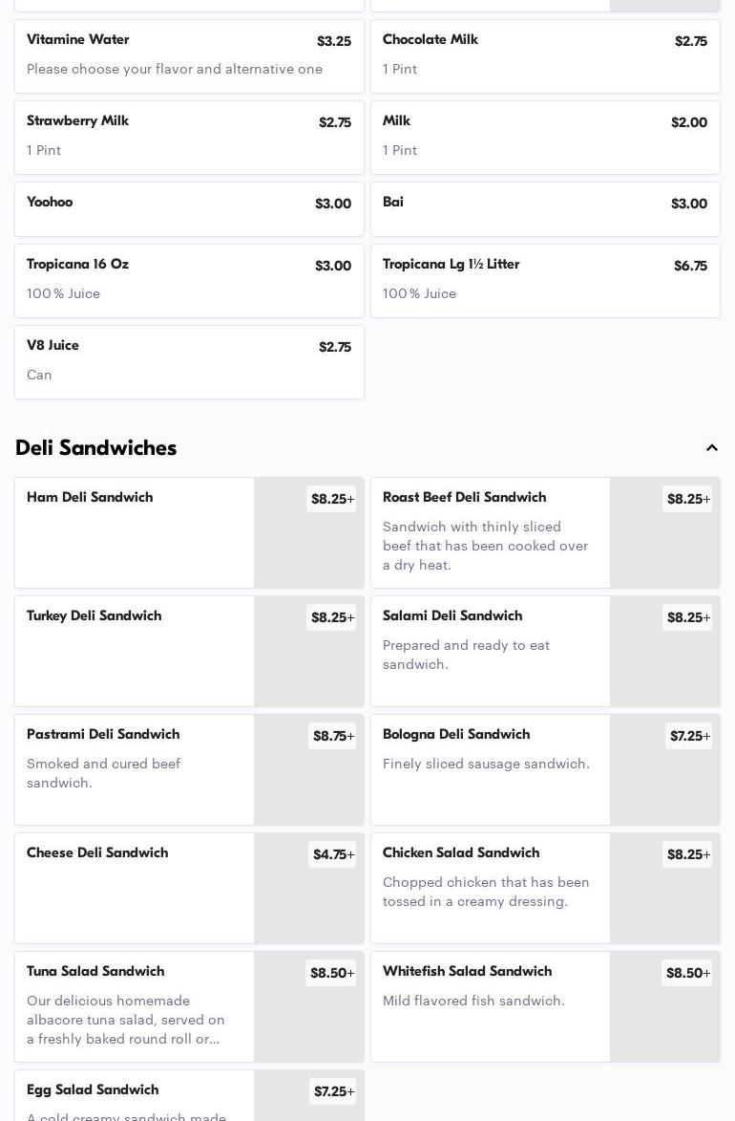Select the Roast Beef Deli Sandwich
The width and height of the screenshot is (735, 1121).
[x=490, y=531]
